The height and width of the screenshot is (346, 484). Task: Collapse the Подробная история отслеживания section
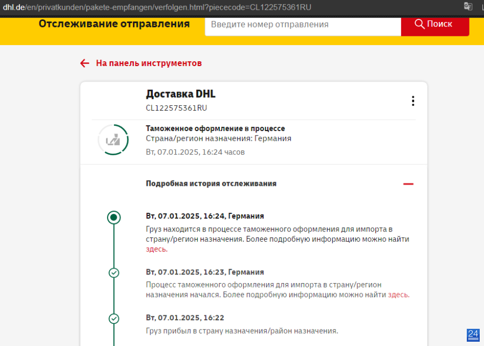coord(408,184)
